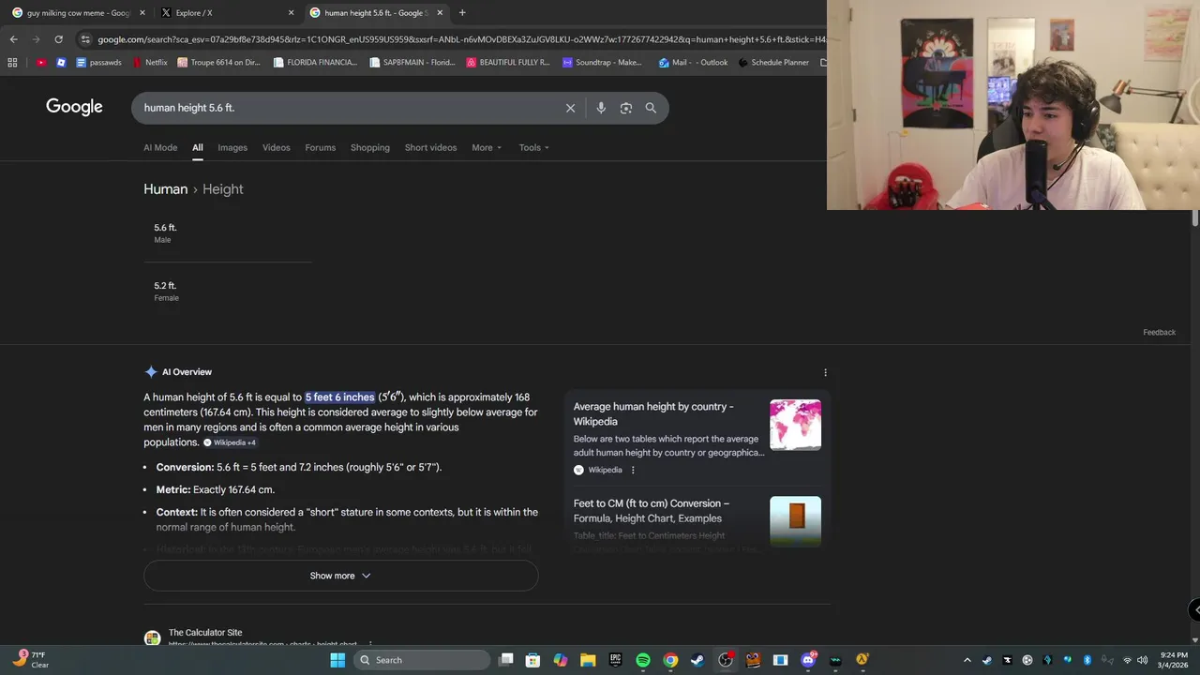
Task: Open site information icon in address bar
Action: [85, 39]
